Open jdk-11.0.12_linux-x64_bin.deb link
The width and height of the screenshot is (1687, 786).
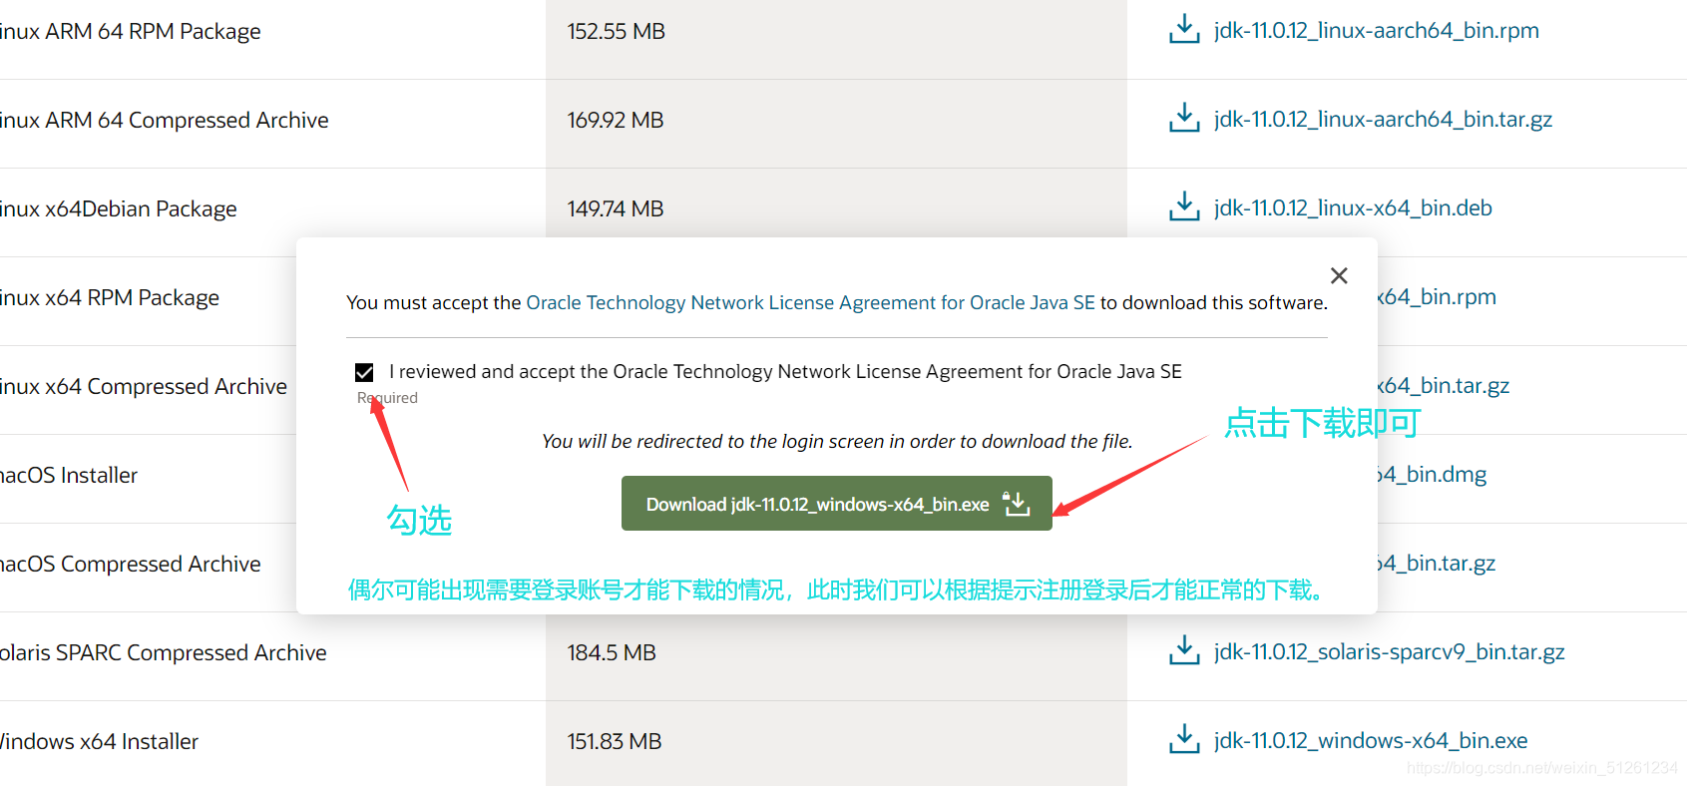coord(1353,208)
